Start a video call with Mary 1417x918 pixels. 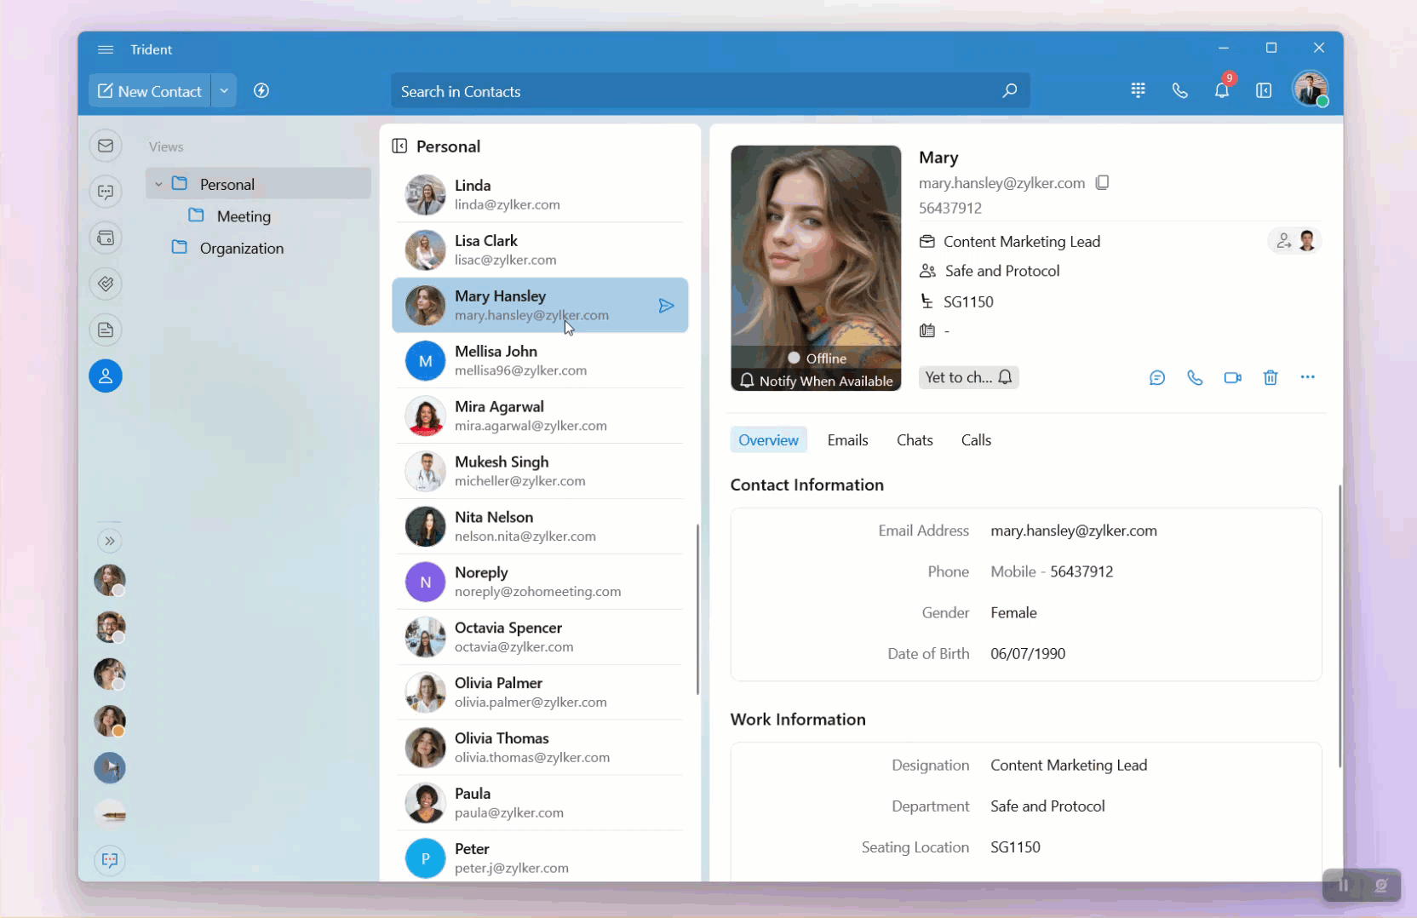[1232, 377]
